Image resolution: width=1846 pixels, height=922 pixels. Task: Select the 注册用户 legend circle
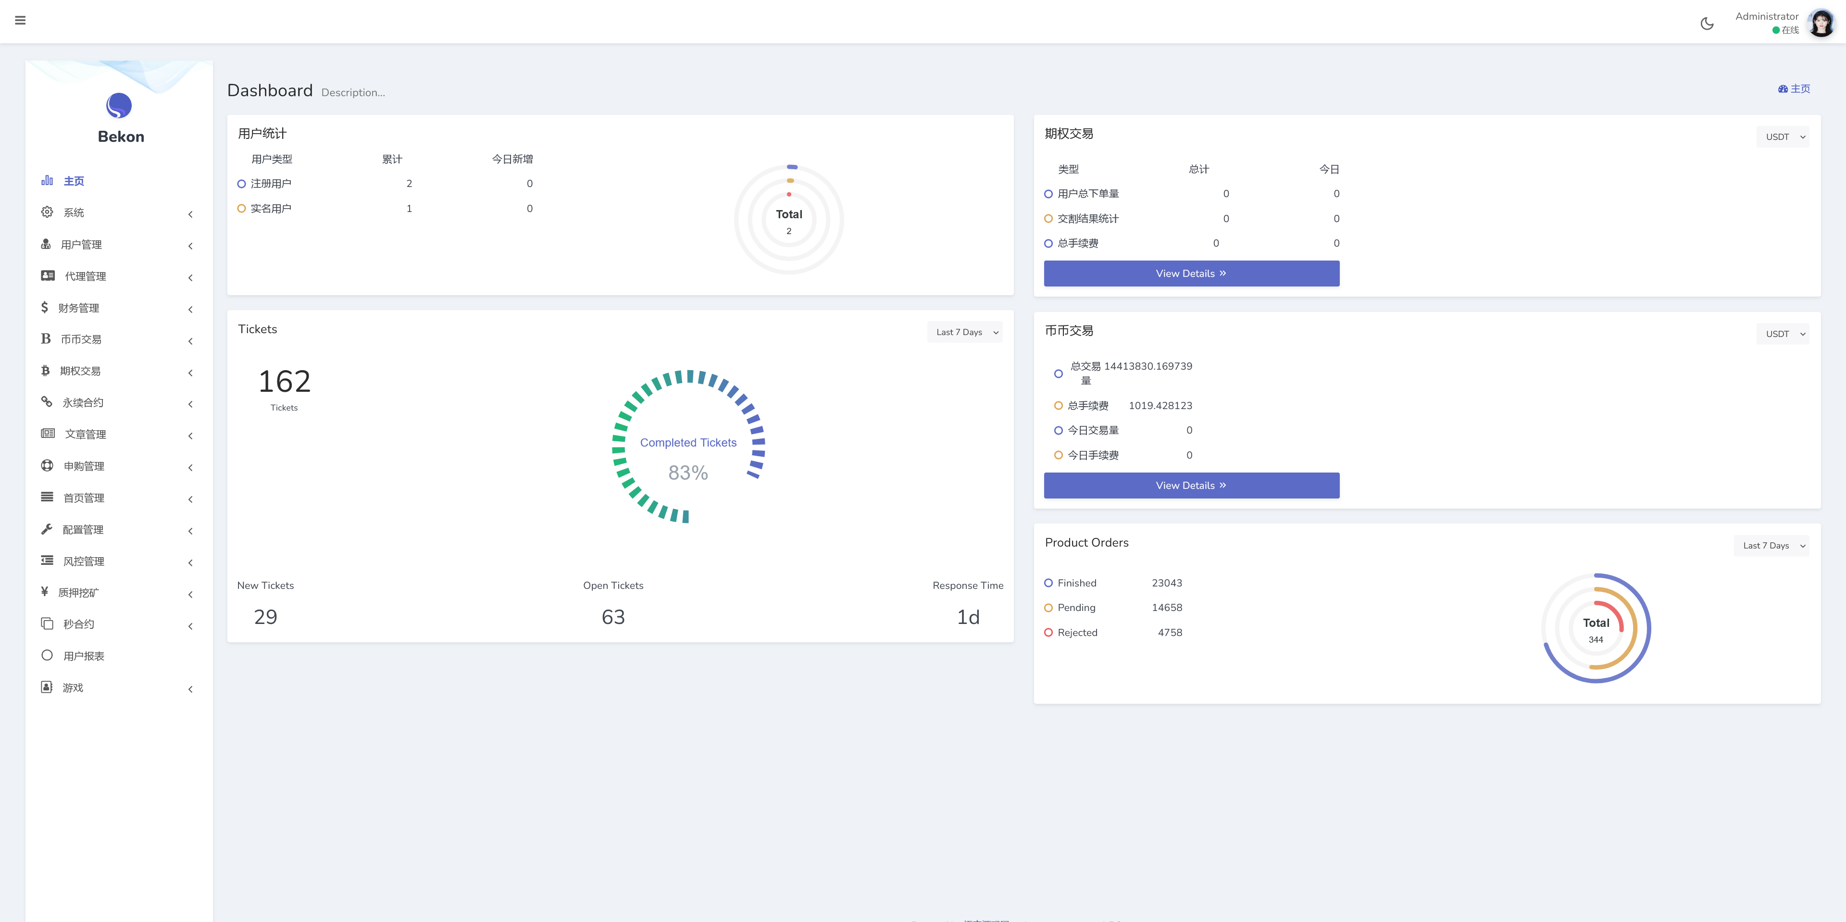[241, 184]
